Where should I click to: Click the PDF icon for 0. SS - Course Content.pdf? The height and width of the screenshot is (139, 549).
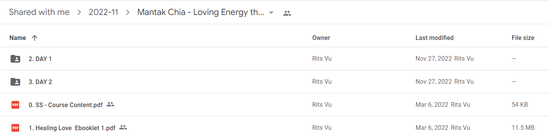click(x=15, y=105)
